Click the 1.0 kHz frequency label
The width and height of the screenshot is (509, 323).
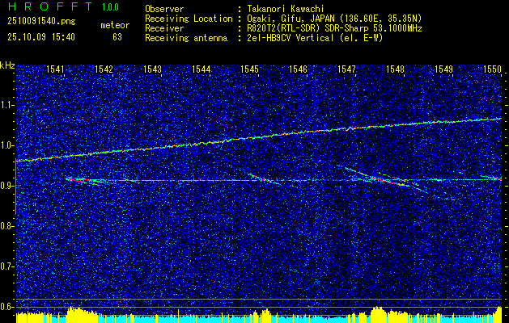click(x=7, y=145)
